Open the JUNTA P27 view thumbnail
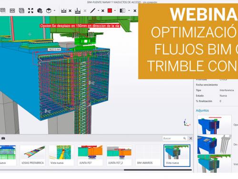 pyautogui.click(x=90, y=155)
